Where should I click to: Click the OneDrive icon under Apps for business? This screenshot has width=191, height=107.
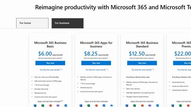tap(111, 106)
